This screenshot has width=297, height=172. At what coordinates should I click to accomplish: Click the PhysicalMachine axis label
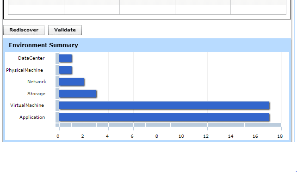point(25,70)
